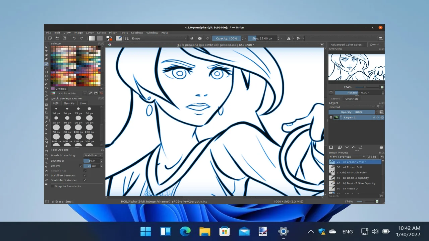This screenshot has width=429, height=241.
Task: Open the Brush Smoothing Stabilizer dropdown
Action: 93,155
